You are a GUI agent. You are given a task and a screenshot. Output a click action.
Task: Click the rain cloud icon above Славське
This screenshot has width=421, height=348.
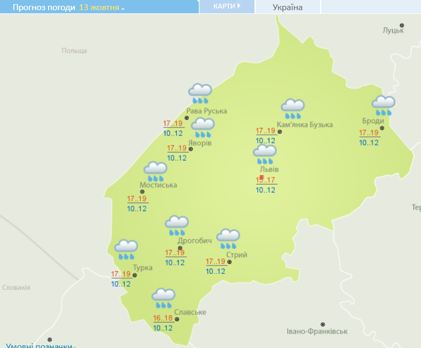click(x=163, y=298)
